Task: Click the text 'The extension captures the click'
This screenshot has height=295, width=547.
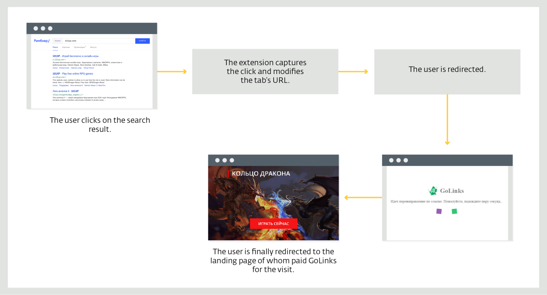Action: point(265,71)
